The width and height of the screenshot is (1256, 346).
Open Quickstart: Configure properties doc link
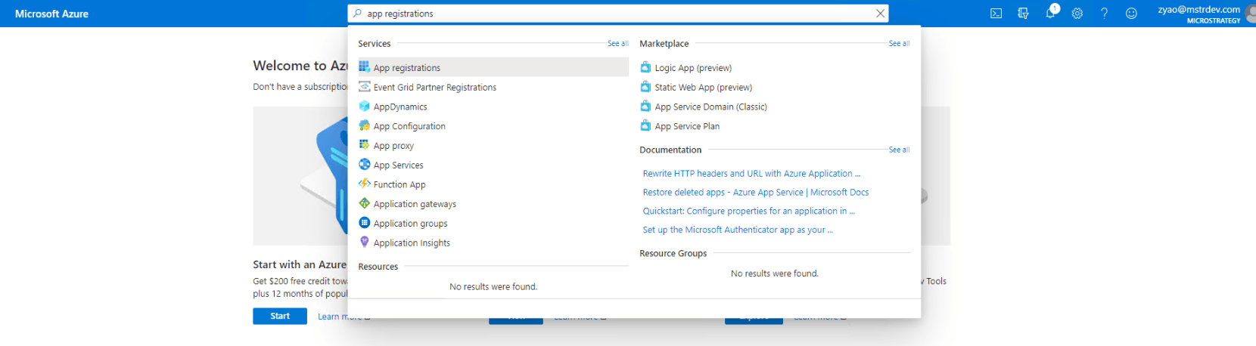coord(748,211)
